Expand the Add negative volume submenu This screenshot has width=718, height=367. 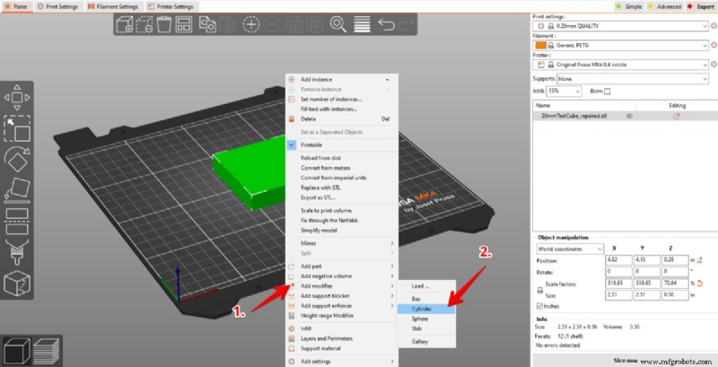pos(342,276)
